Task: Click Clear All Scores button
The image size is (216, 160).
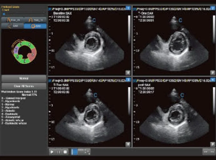Action: click(x=24, y=86)
